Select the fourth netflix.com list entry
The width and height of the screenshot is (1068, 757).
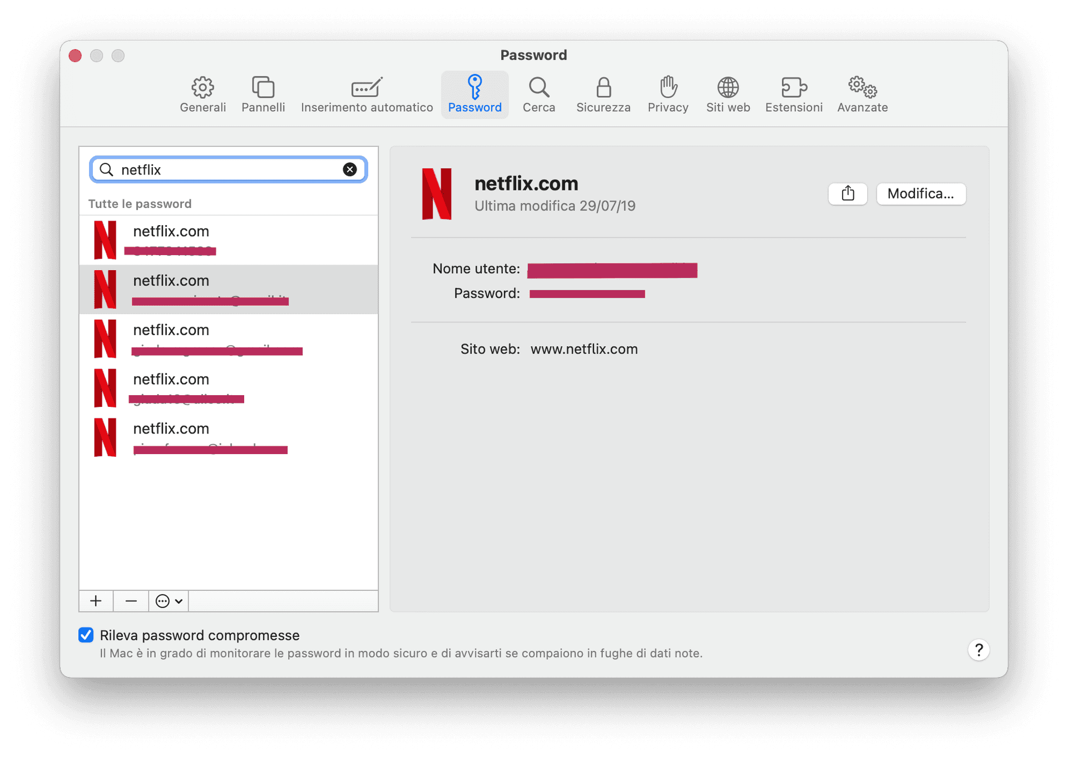point(229,388)
